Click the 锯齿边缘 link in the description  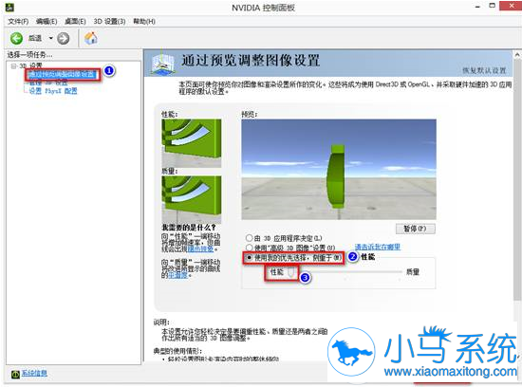click(200, 249)
